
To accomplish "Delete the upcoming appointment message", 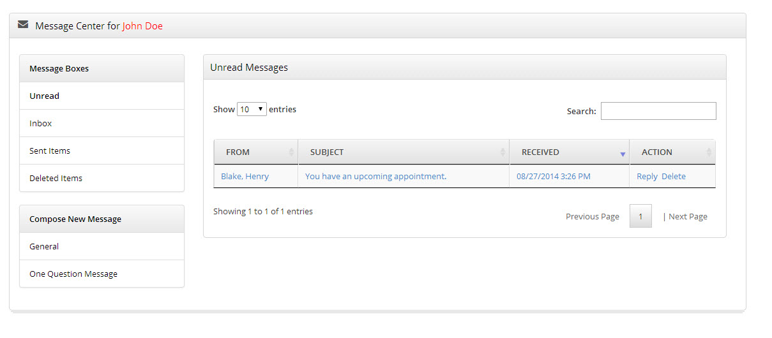I will click(x=674, y=177).
